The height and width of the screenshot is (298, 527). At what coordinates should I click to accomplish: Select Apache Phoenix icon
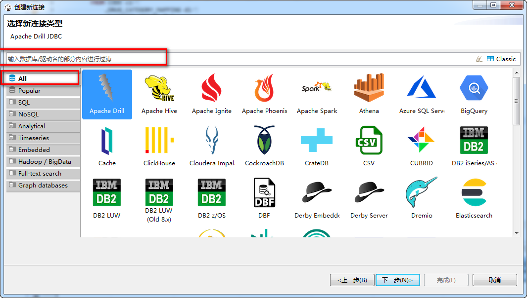coord(265,94)
